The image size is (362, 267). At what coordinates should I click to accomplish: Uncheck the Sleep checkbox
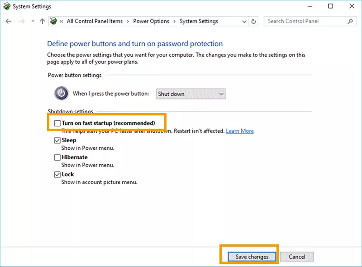click(x=57, y=140)
